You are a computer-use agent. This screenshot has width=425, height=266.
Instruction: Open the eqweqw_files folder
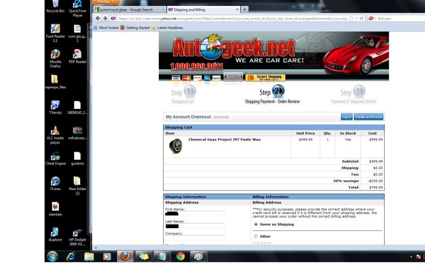click(55, 82)
